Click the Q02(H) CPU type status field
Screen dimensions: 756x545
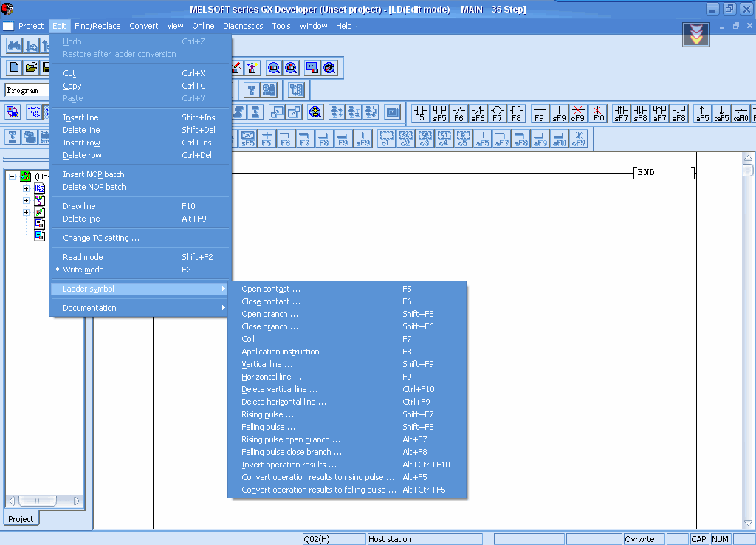click(334, 539)
